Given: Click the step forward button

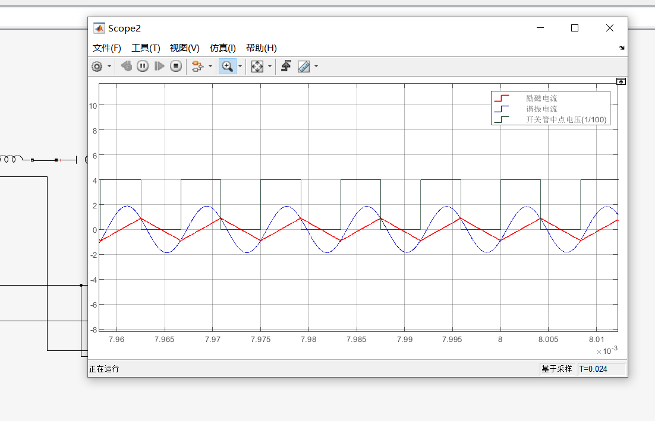Looking at the screenshot, I should [x=159, y=67].
